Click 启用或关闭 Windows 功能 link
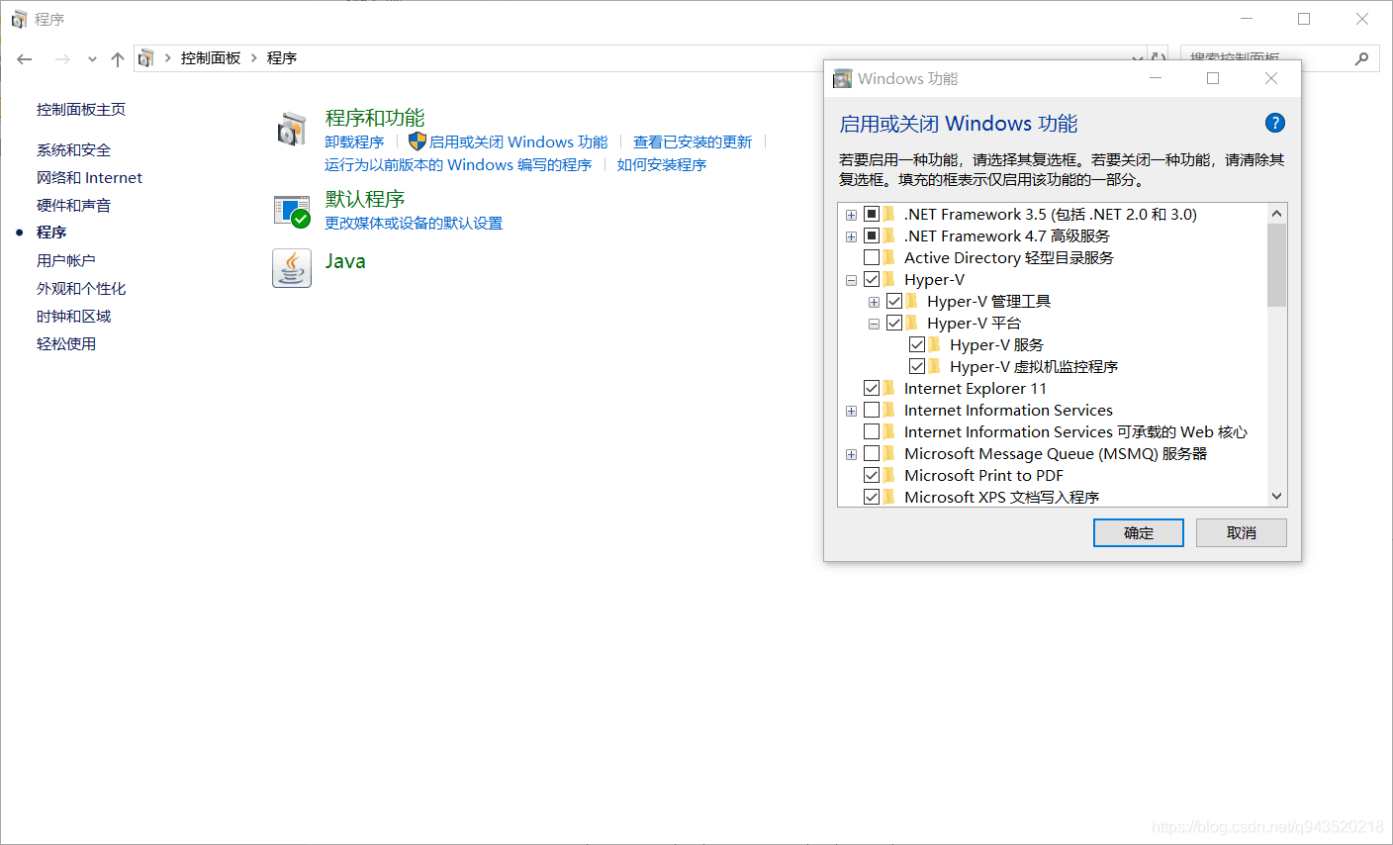Viewport: 1393px width, 845px height. pyautogui.click(x=518, y=142)
